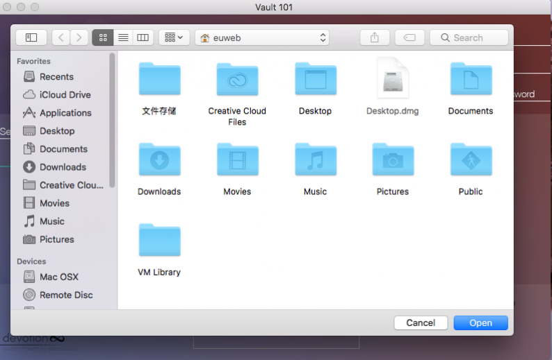Click the Pictures camera icon in sidebar
Screen dimensions: 552x360
tap(29, 239)
